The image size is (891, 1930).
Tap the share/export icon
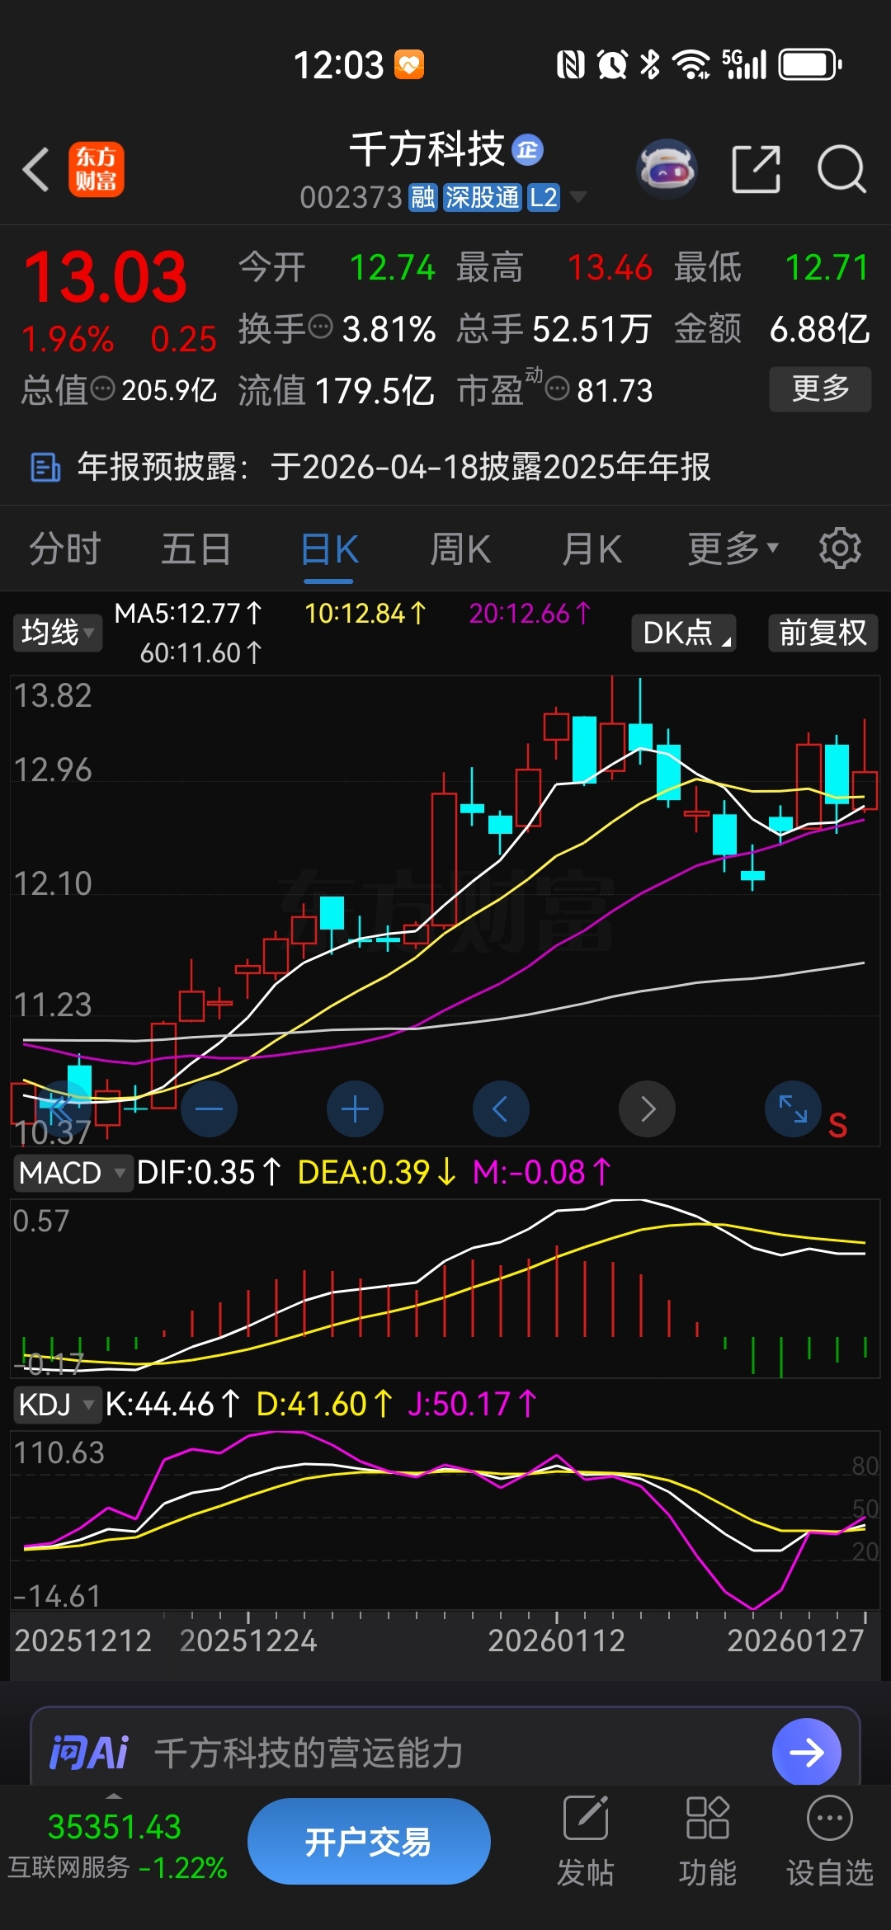[757, 169]
